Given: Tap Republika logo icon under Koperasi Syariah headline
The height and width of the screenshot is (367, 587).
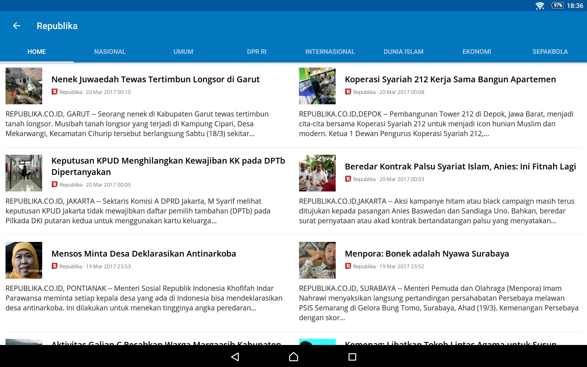Looking at the screenshot, I should click(x=348, y=92).
